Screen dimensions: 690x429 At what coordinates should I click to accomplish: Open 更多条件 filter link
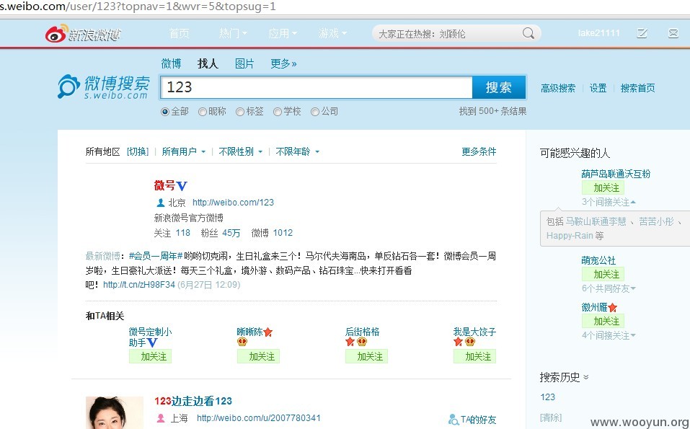479,152
